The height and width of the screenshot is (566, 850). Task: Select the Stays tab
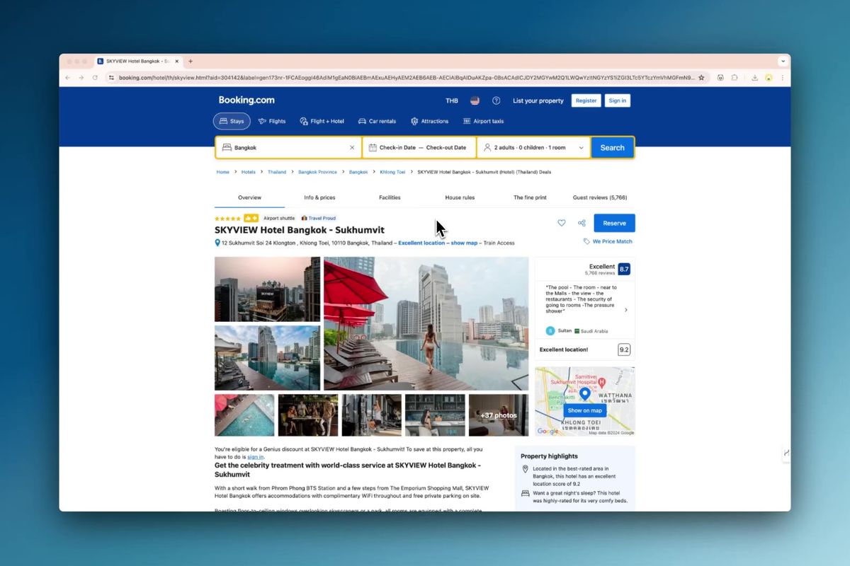click(232, 121)
